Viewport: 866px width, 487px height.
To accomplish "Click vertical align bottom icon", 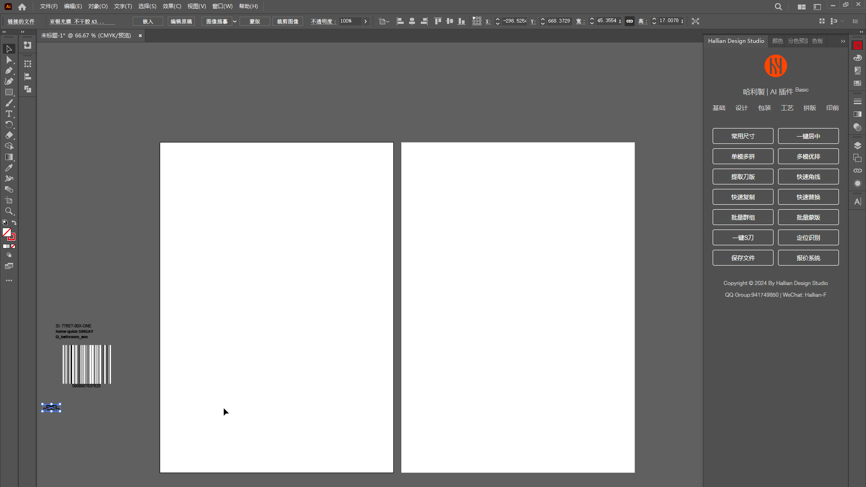I will (461, 21).
